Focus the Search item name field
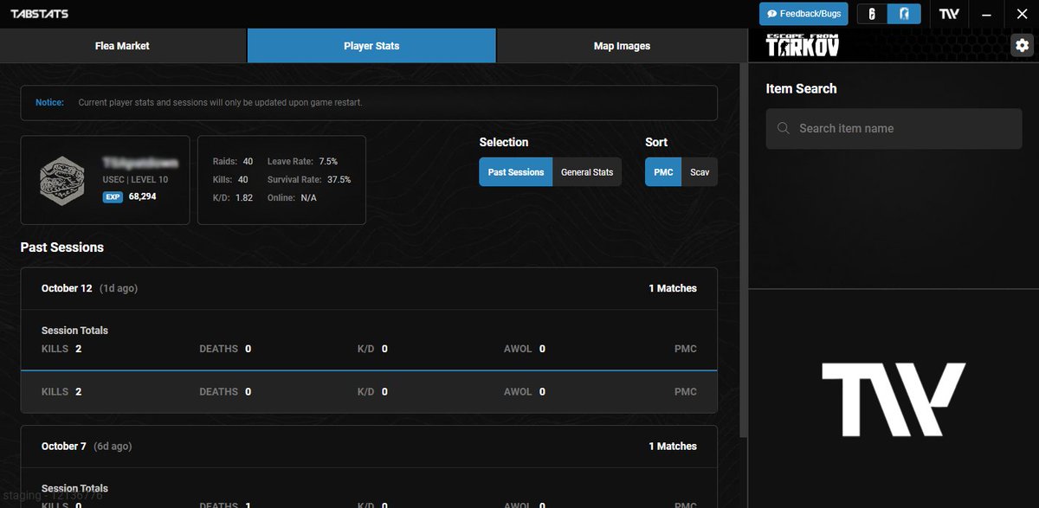This screenshot has height=508, width=1039. 894,128
